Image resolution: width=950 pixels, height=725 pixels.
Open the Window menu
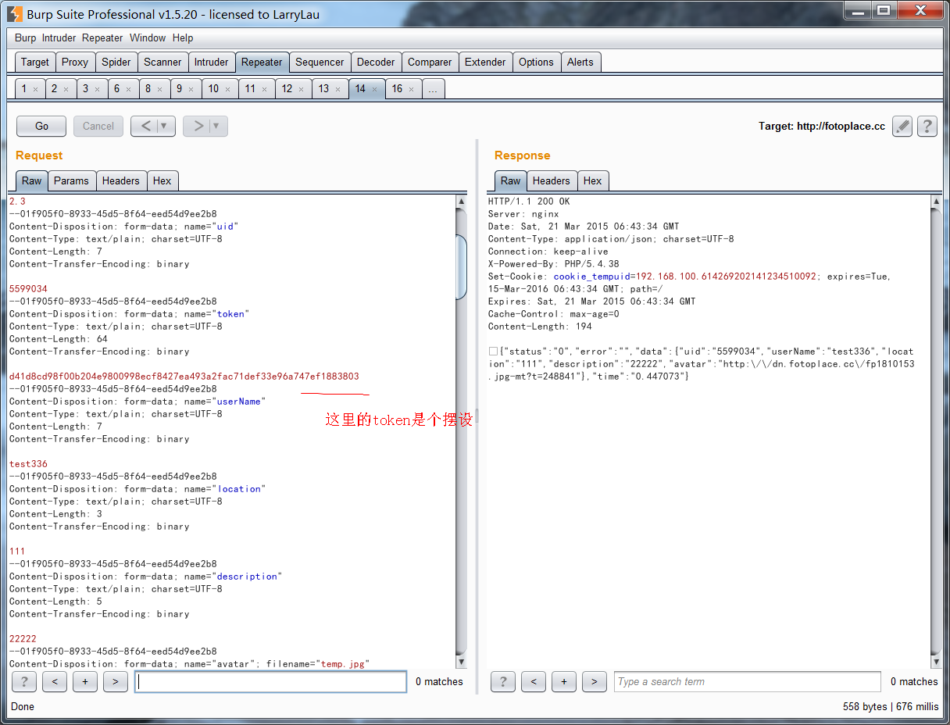click(x=148, y=37)
